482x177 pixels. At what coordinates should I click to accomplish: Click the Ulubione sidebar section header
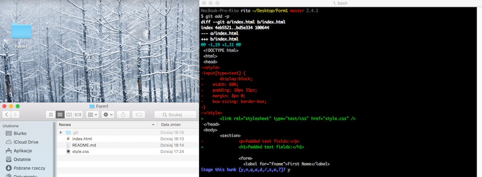click(x=11, y=126)
